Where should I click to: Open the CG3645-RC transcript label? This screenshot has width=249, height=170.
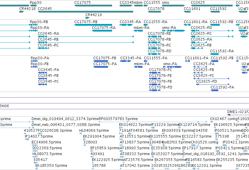click(x=48, y=45)
